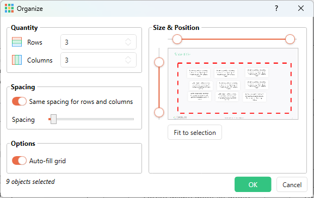Image resolution: width=314 pixels, height=198 pixels.
Task: Click the 'Columns' label text
Action: tap(40, 60)
